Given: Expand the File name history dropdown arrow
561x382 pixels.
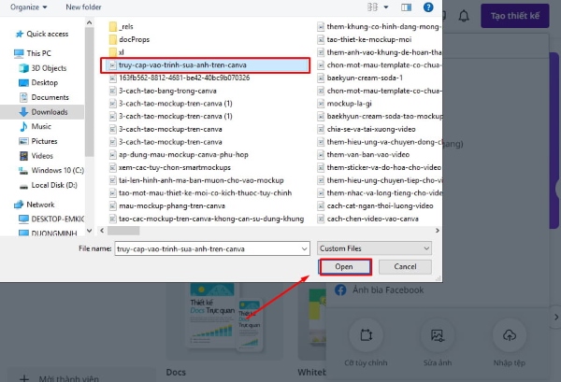Looking at the screenshot, I should [301, 249].
